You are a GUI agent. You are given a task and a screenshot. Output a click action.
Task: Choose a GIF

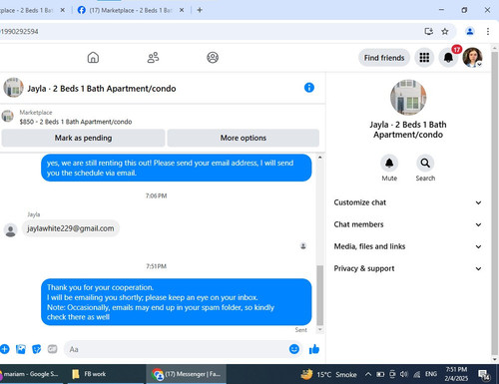pyautogui.click(x=52, y=349)
